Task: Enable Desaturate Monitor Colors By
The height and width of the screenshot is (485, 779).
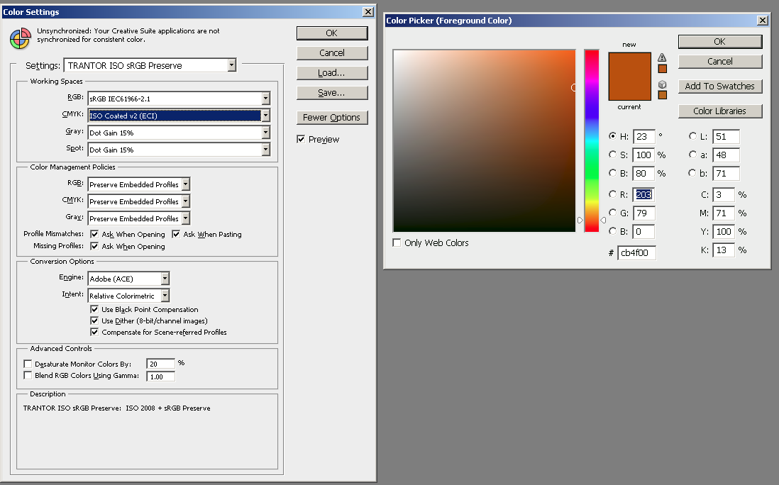Action: 28,364
